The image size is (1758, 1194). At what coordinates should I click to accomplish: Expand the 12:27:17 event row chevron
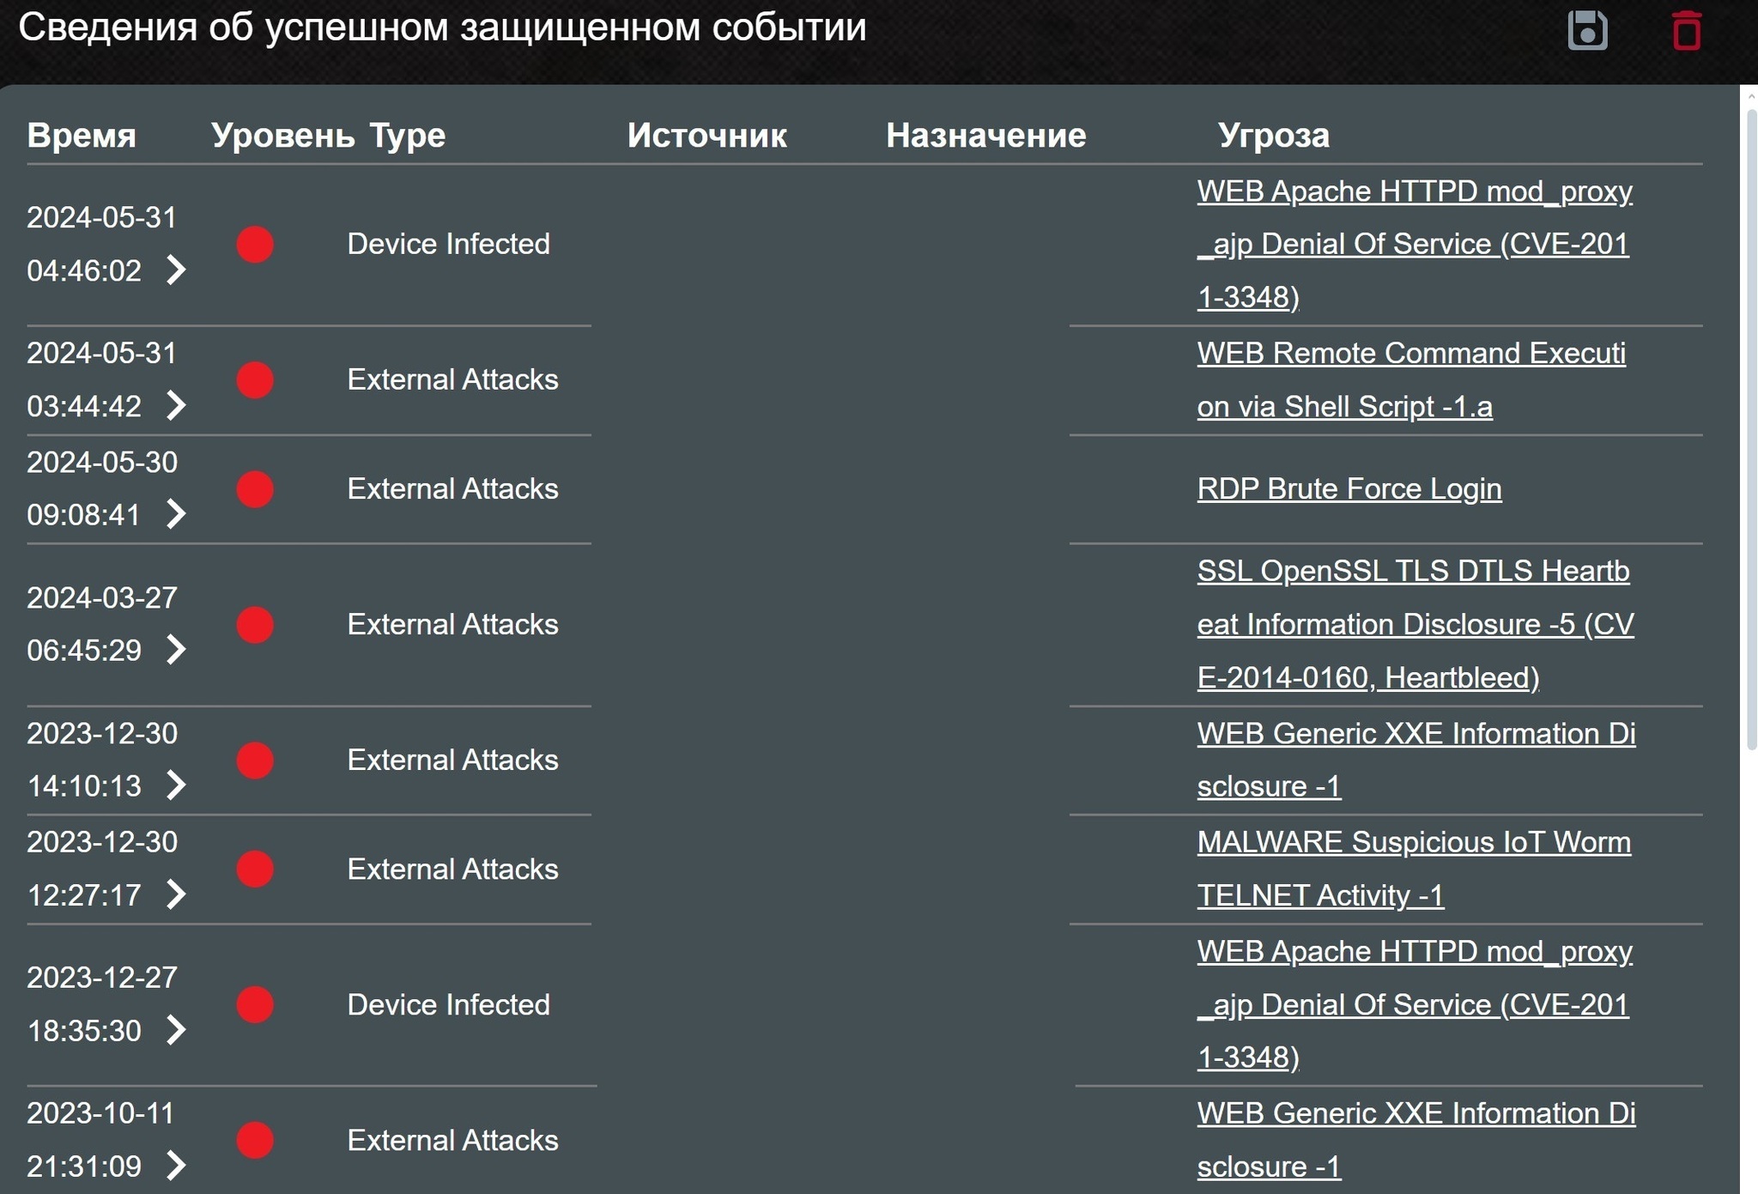[x=176, y=894]
